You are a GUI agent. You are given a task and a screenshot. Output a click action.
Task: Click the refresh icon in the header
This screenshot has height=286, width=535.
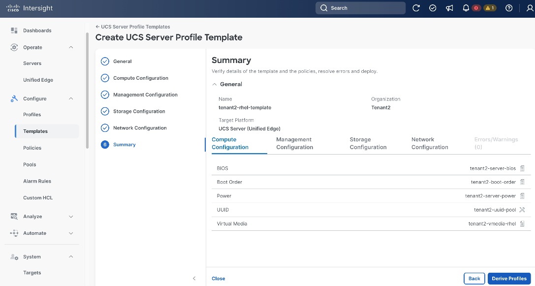(x=416, y=8)
